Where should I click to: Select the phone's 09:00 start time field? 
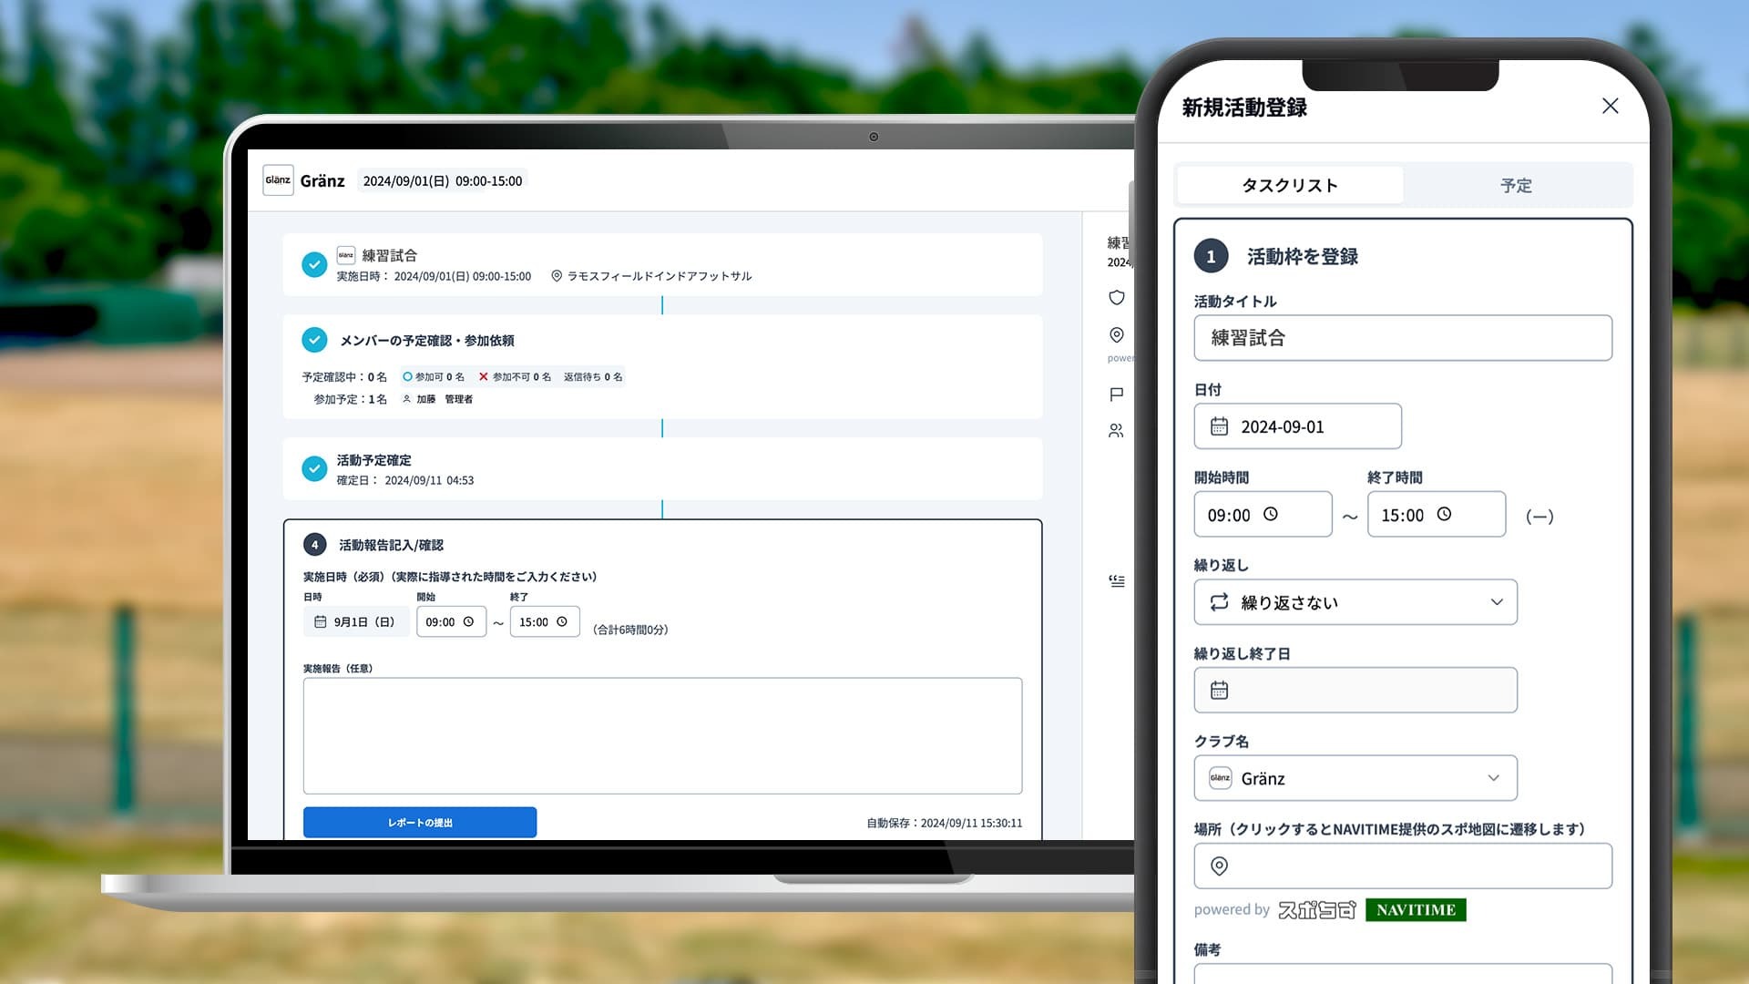(x=1263, y=514)
